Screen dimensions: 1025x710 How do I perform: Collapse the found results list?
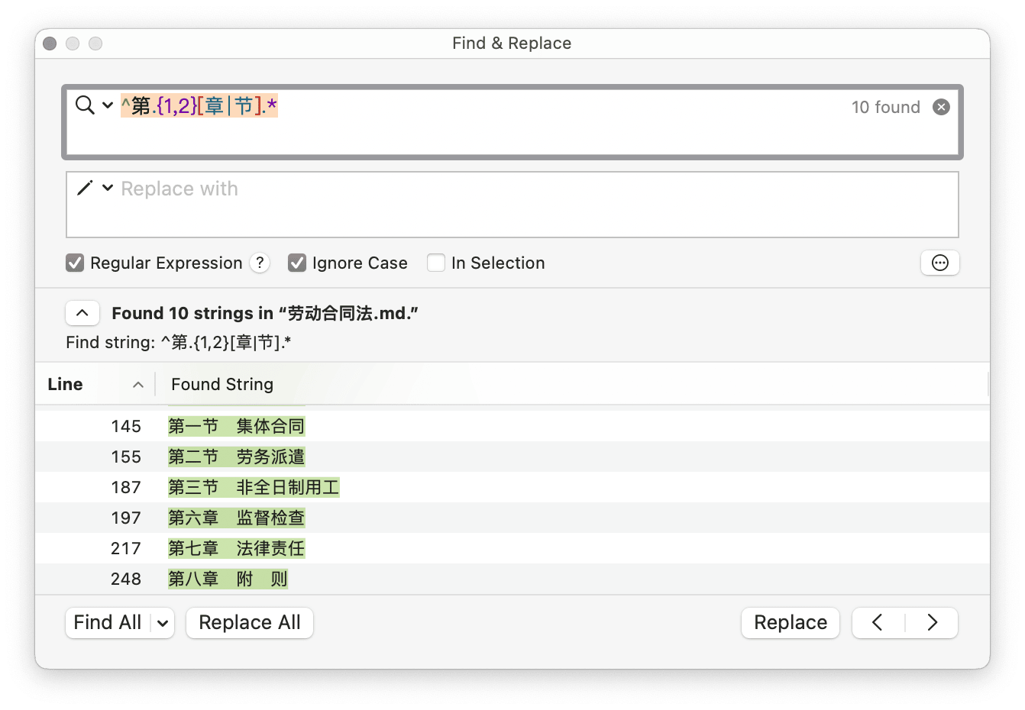(82, 313)
